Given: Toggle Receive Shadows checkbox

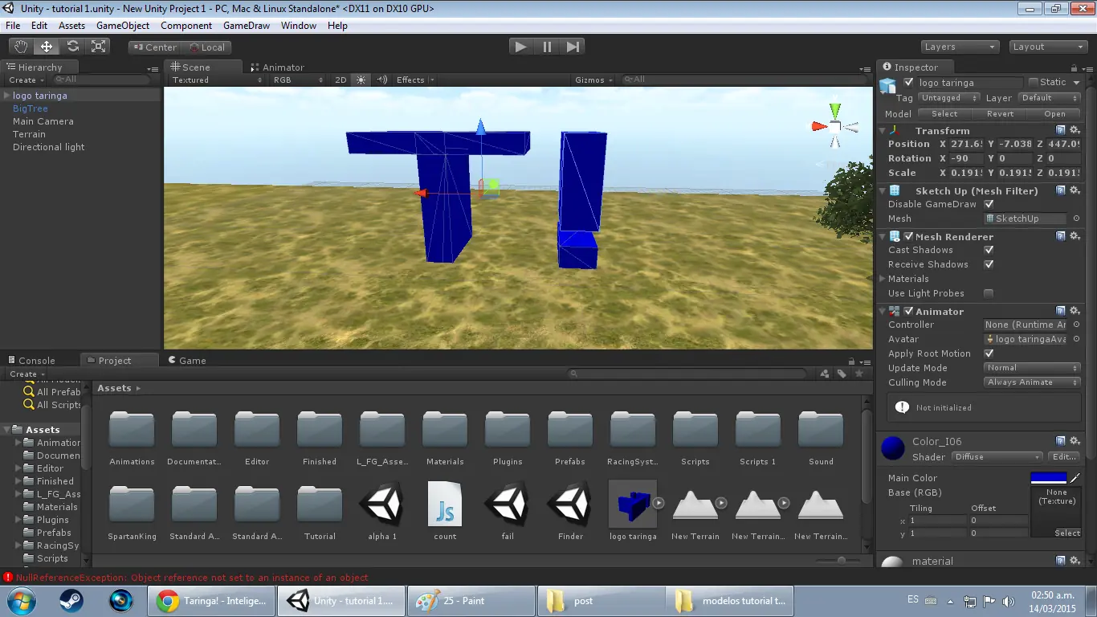Looking at the screenshot, I should tap(989, 264).
